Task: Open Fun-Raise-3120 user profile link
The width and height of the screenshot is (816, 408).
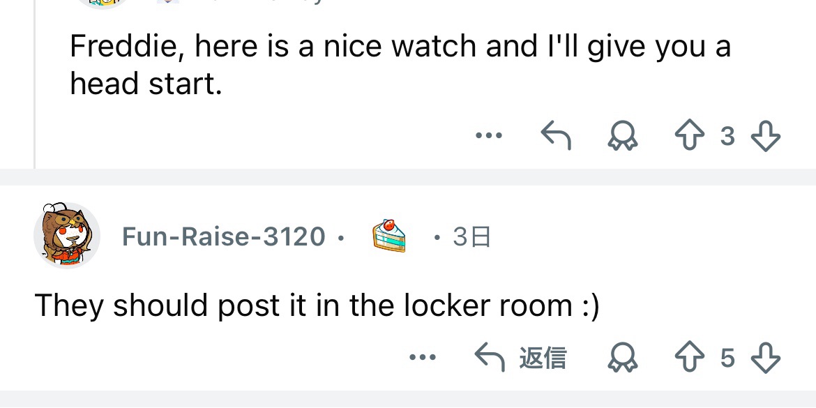Action: (x=223, y=237)
